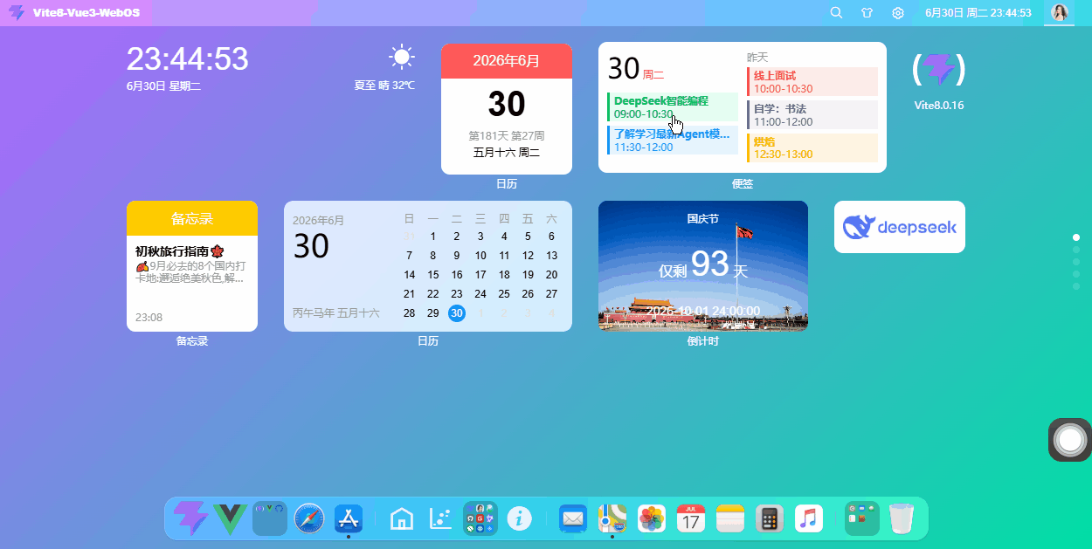Open the 烘焙 12:30-13:00 note

pos(812,148)
